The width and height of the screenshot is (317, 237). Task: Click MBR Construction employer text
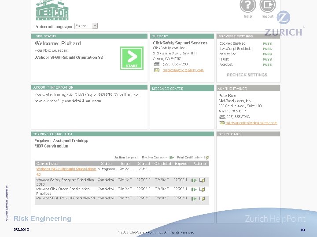coord(52,146)
